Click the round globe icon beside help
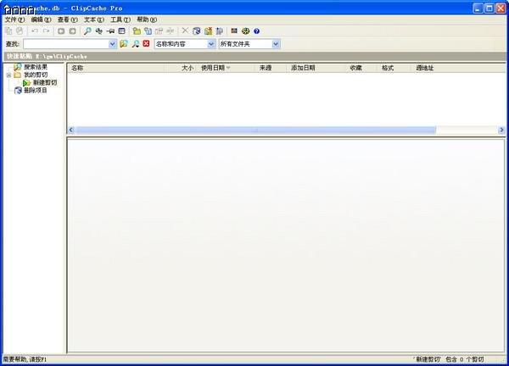This screenshot has height=366, width=509. click(245, 31)
